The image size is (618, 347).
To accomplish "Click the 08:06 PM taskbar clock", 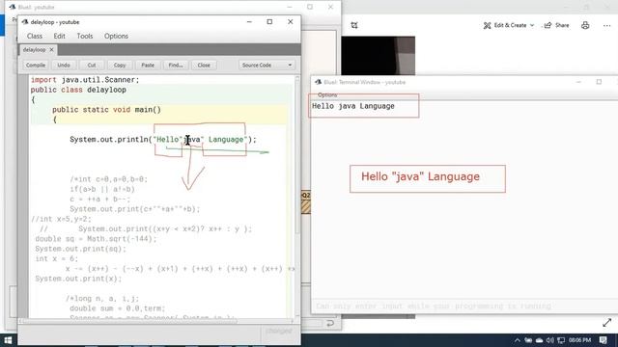I will click(x=579, y=340).
